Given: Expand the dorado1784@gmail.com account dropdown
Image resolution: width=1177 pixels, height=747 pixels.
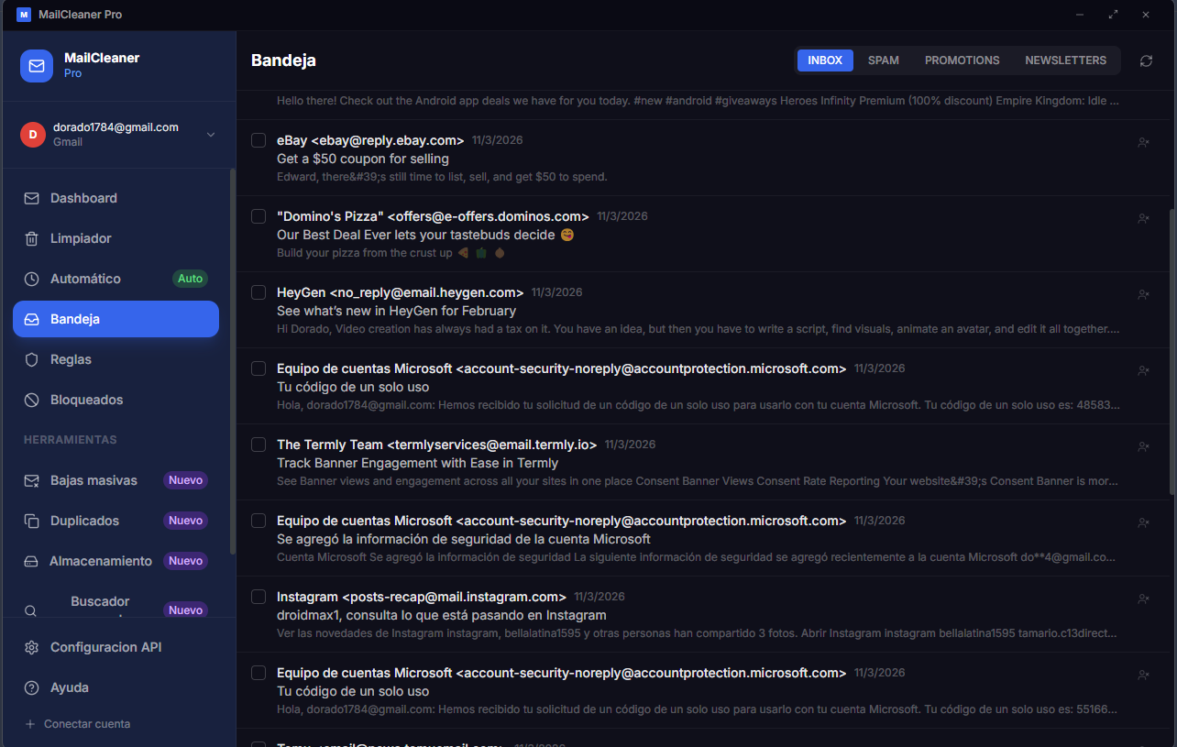Looking at the screenshot, I should [211, 135].
